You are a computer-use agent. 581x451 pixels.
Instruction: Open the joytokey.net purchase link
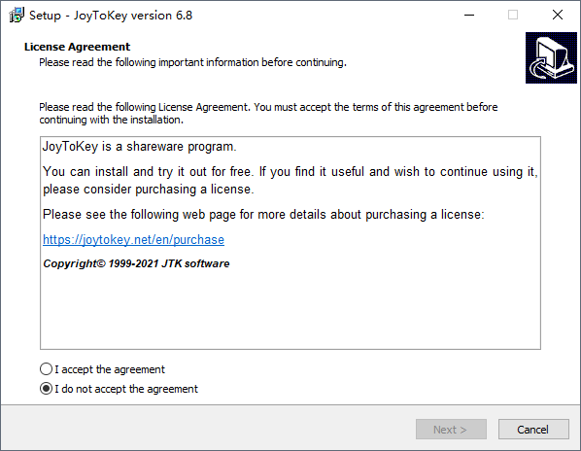coord(133,240)
